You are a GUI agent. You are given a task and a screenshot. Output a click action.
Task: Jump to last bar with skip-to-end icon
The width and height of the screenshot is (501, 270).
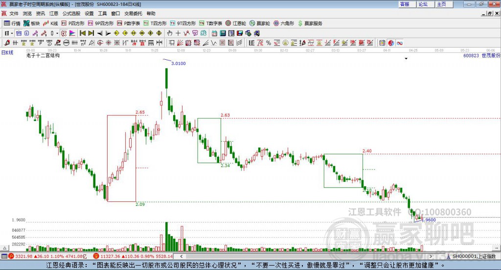91,33
